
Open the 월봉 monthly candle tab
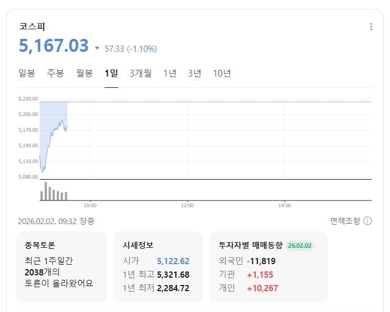coord(84,73)
